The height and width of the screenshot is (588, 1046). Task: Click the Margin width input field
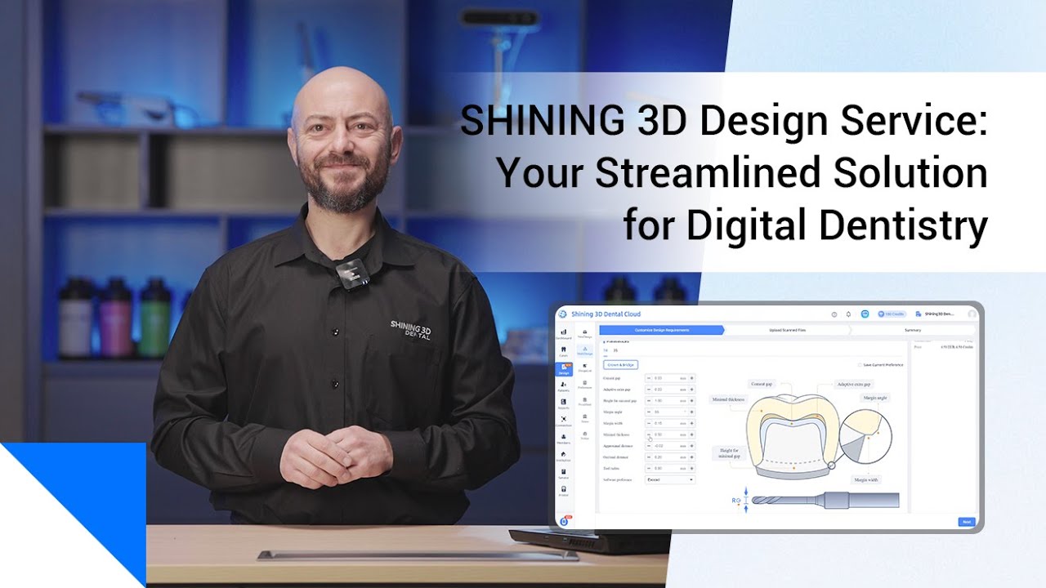[x=670, y=423]
